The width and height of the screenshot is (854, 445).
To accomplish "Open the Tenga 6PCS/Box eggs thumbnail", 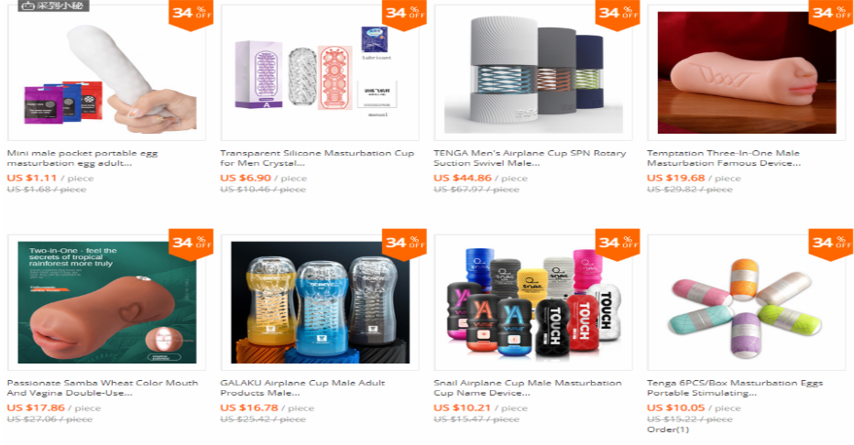I will 746,302.
